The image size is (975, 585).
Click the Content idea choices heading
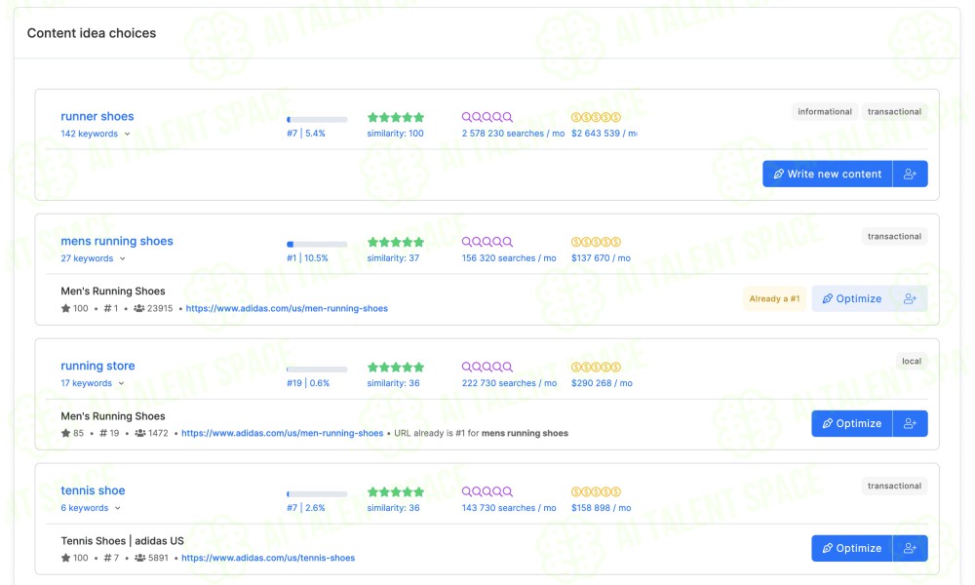(x=92, y=33)
